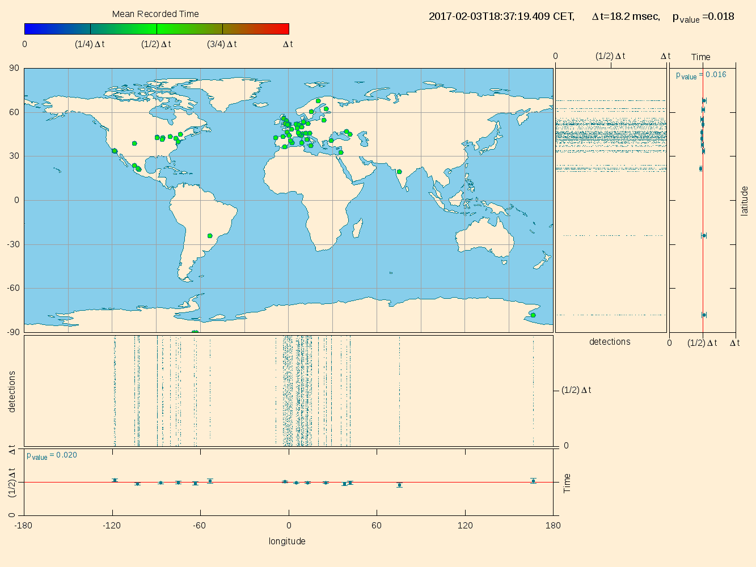Select the station marker in India
The width and height of the screenshot is (756, 567).
(x=399, y=172)
